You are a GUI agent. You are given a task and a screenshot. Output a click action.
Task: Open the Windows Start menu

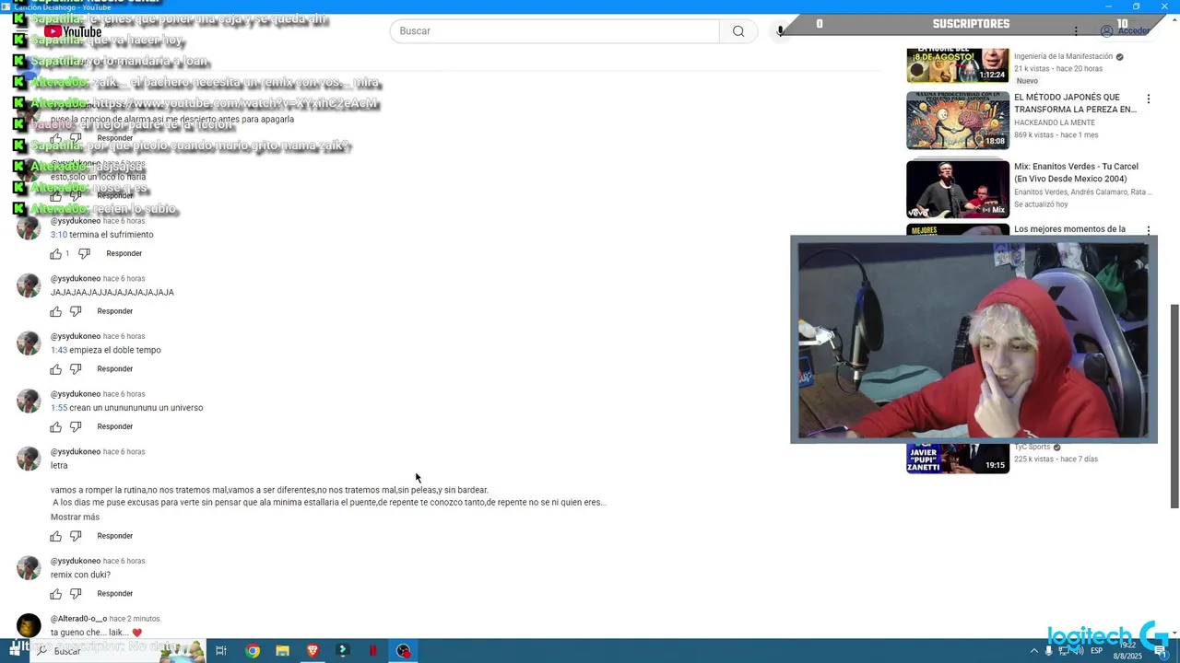13,651
